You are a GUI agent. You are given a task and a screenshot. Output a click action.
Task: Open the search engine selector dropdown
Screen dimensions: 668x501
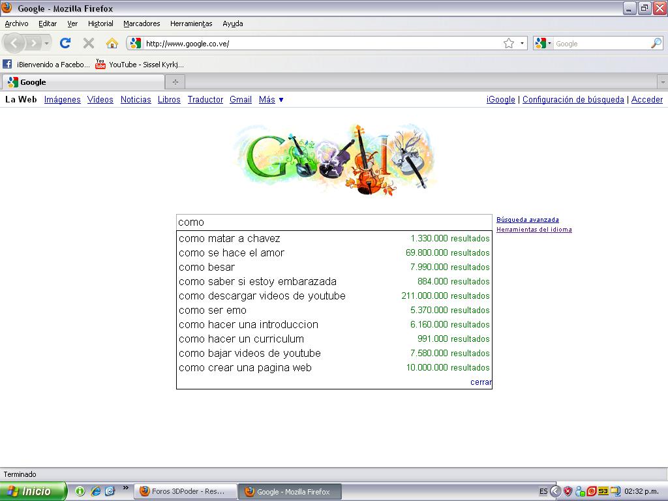pos(543,43)
